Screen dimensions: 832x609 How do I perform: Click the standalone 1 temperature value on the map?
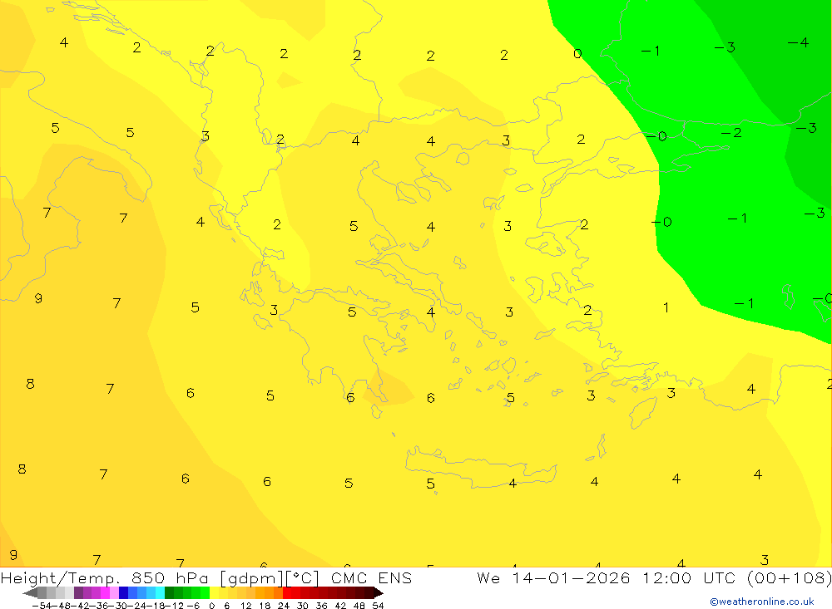coord(666,307)
